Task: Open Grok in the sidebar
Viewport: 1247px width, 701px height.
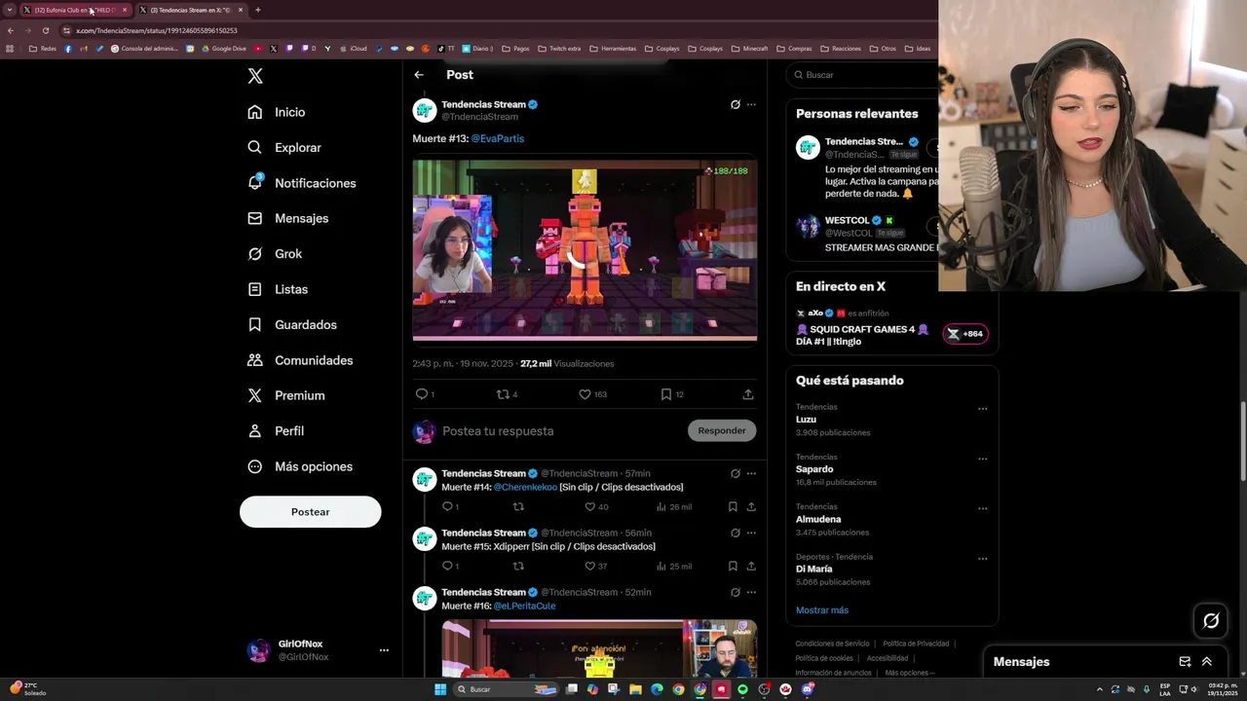Action: (275, 254)
